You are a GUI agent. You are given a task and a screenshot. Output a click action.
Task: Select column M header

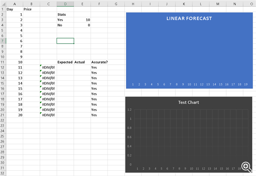218,4
